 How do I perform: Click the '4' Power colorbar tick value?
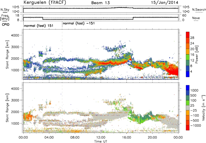tap(191, 72)
